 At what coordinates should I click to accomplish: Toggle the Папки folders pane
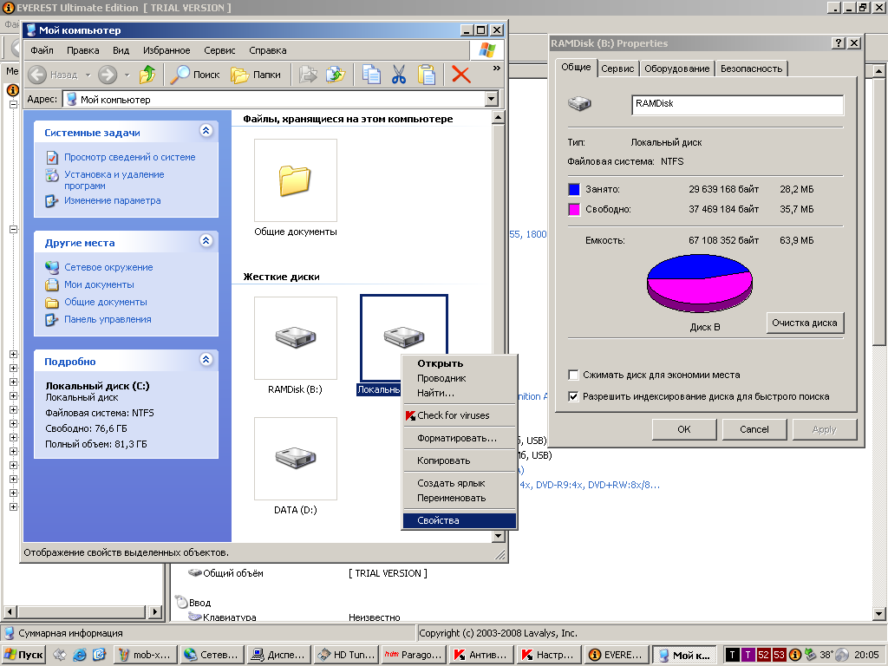[256, 75]
